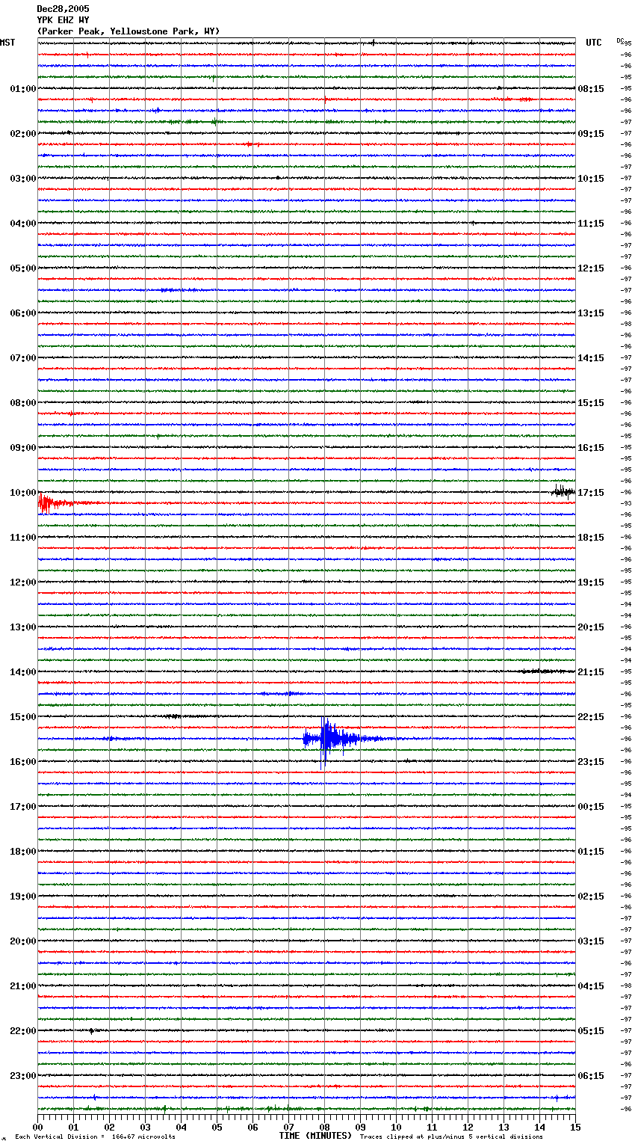Click the 09:15 UTC time label
Image resolution: width=635 pixels, height=1147 pixels.
(x=591, y=134)
